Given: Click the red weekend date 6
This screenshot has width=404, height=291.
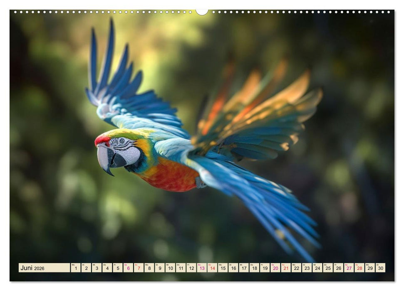Looking at the screenshot, I should click(x=128, y=269).
